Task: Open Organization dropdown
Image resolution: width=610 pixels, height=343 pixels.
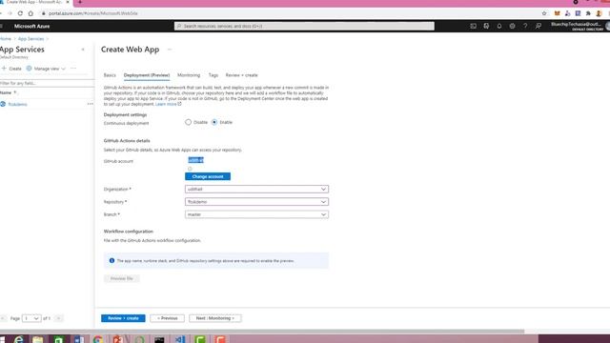Action: click(x=256, y=189)
